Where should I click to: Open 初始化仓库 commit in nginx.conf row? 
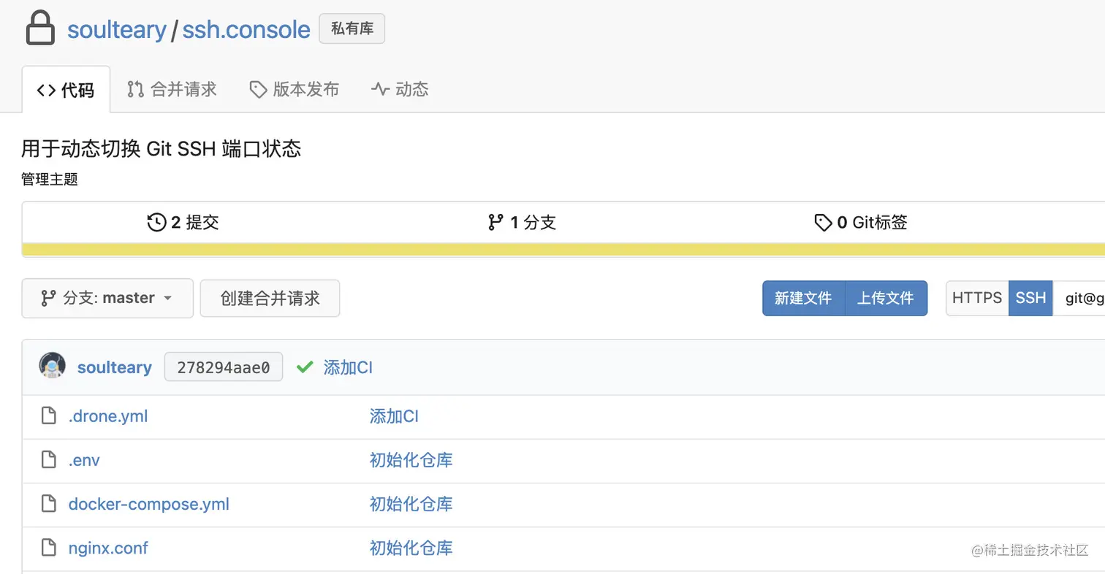[411, 548]
